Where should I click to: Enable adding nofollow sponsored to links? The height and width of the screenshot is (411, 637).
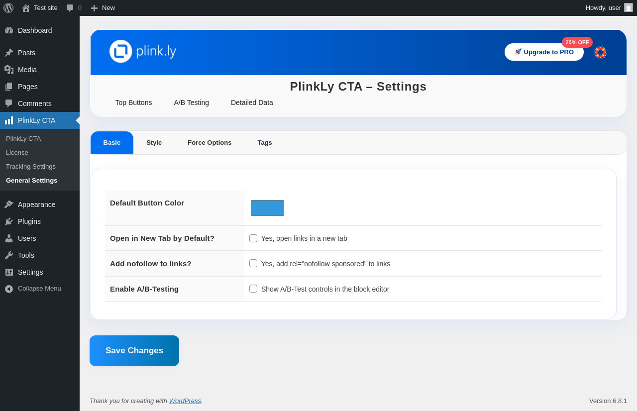pyautogui.click(x=253, y=263)
